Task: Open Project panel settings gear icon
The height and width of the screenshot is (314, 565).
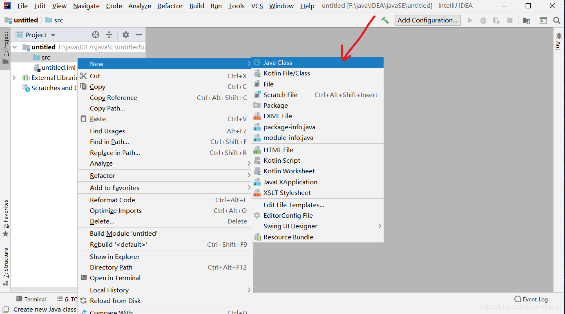Action: pyautogui.click(x=126, y=35)
